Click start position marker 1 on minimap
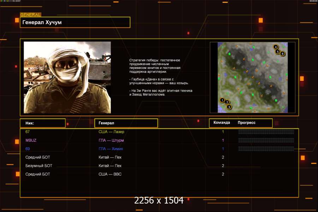Image resolution: width=318 pixels, height=212 pixels. (222, 100)
